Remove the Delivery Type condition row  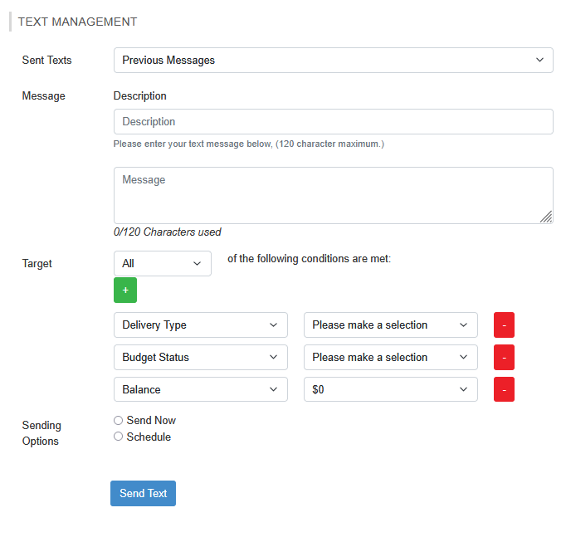[x=504, y=325]
